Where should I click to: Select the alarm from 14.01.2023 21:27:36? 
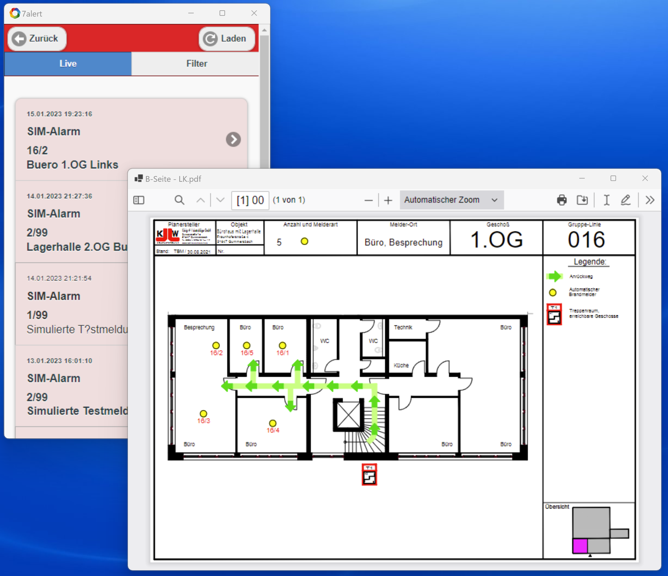[x=72, y=221]
